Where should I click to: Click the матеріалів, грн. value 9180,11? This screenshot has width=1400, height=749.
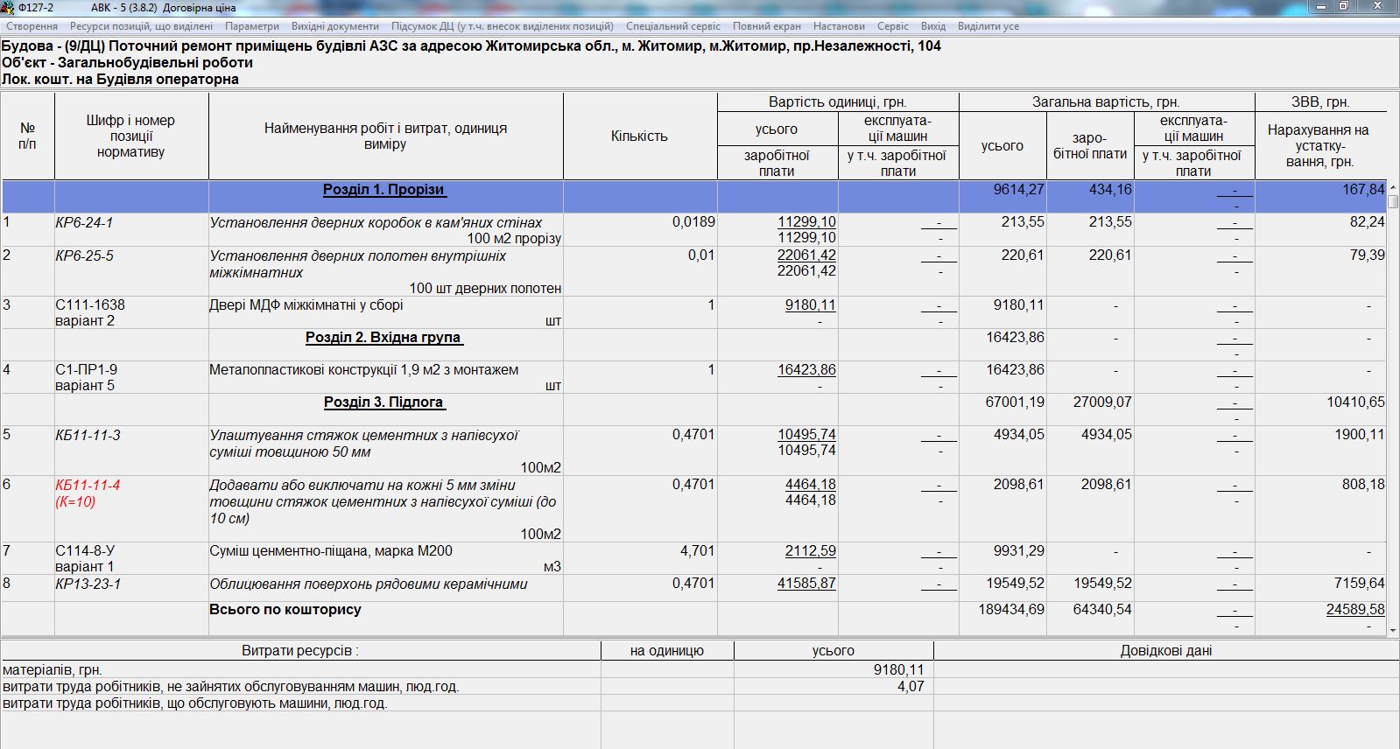(x=898, y=669)
